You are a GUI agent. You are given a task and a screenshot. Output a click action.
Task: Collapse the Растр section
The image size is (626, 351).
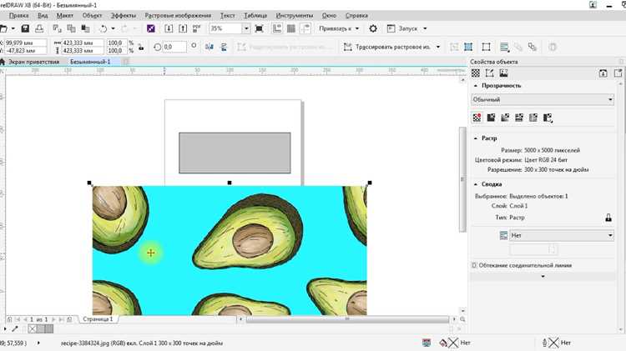click(x=476, y=138)
